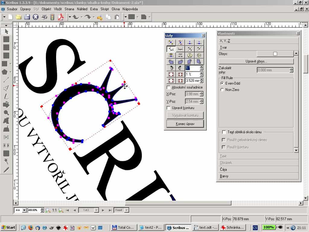Select the polygon tool in left toolbox

pyautogui.click(x=5, y=72)
